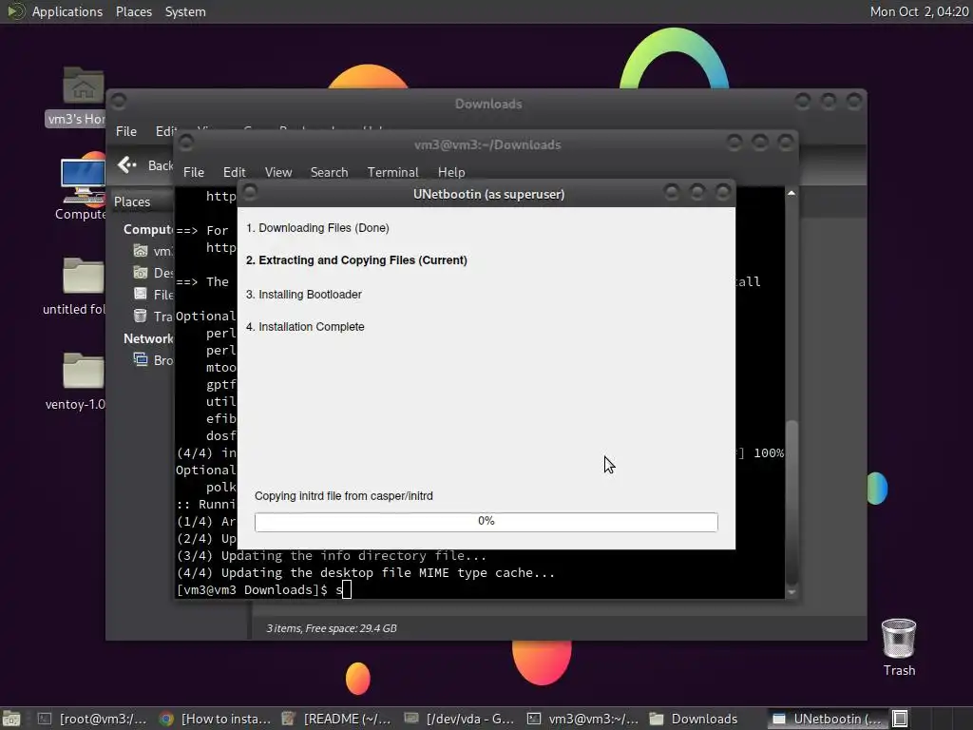Click the terminal line 'Updating the desktop file MIME type cache'
The image size is (973, 730).
pos(366,572)
